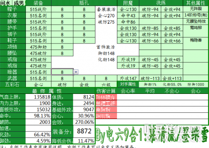Click the 化劲55.0% opponent cell
This screenshot has width=209, height=148.
(x=172, y=84)
